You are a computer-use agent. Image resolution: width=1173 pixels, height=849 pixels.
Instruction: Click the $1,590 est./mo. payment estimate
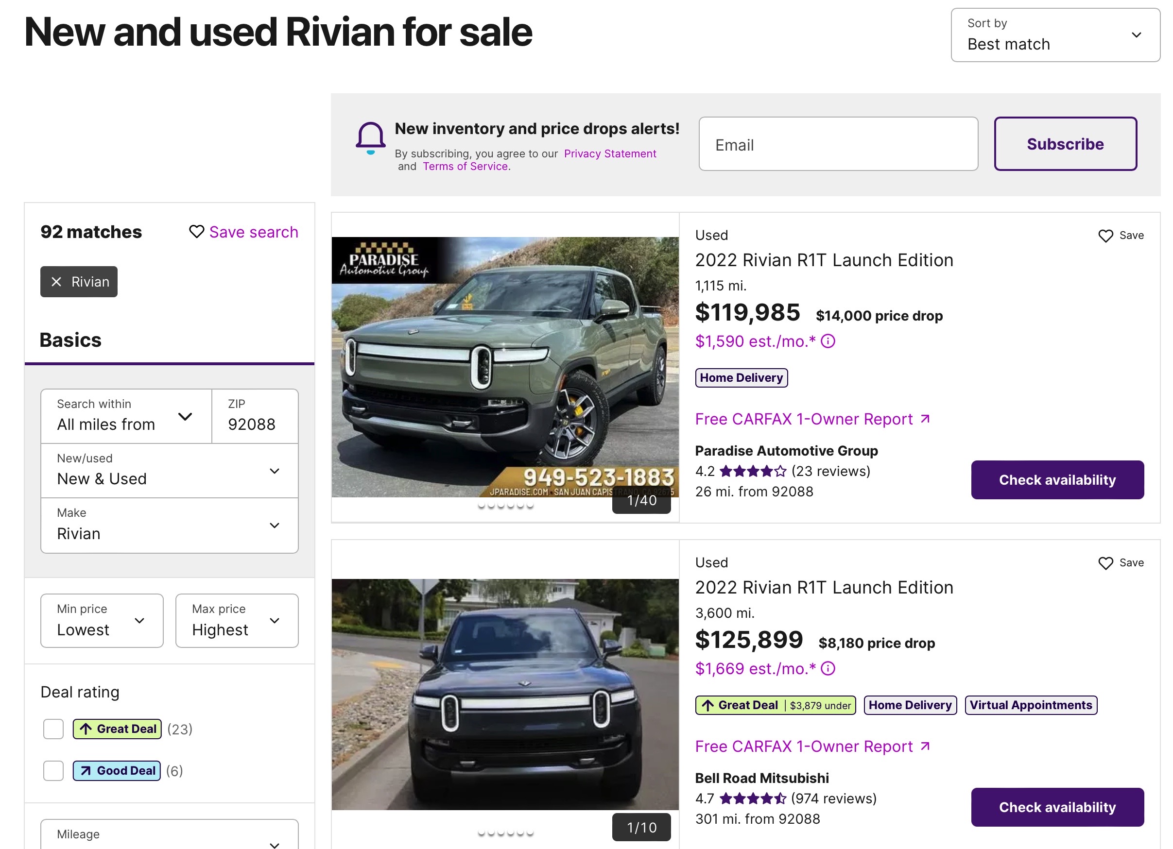pyautogui.click(x=755, y=341)
